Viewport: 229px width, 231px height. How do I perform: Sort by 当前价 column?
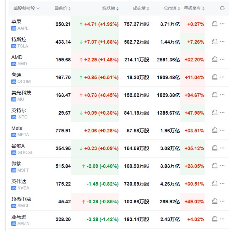pos(62,8)
